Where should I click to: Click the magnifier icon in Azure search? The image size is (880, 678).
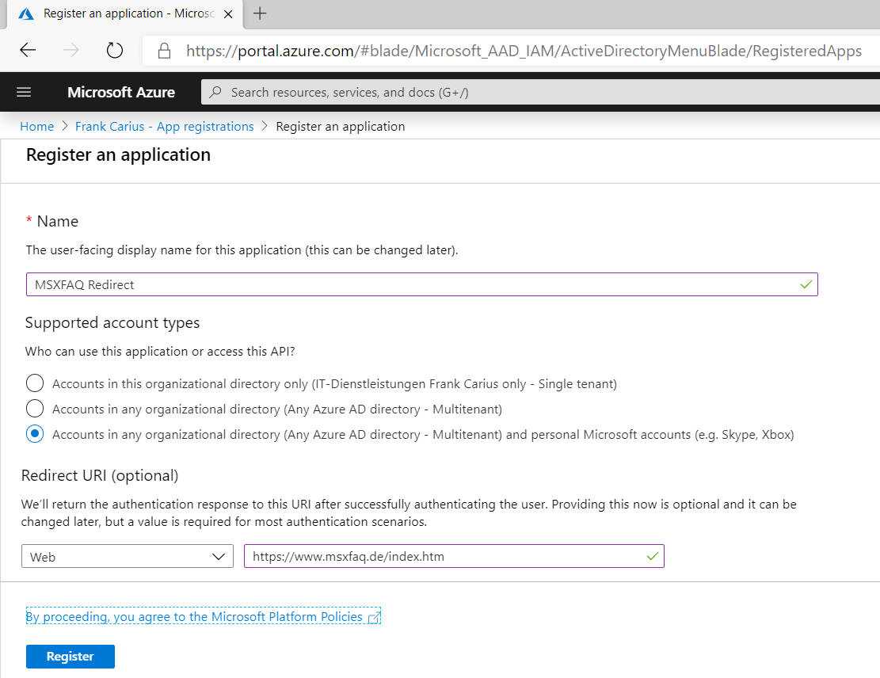click(215, 92)
